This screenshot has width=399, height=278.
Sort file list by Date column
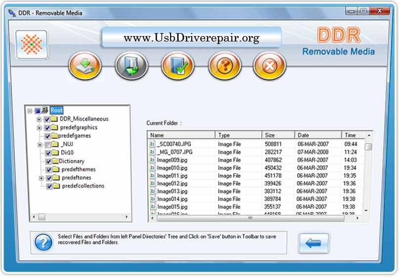(318, 135)
